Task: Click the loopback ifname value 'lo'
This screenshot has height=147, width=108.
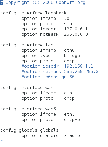Action: [x=67, y=18]
